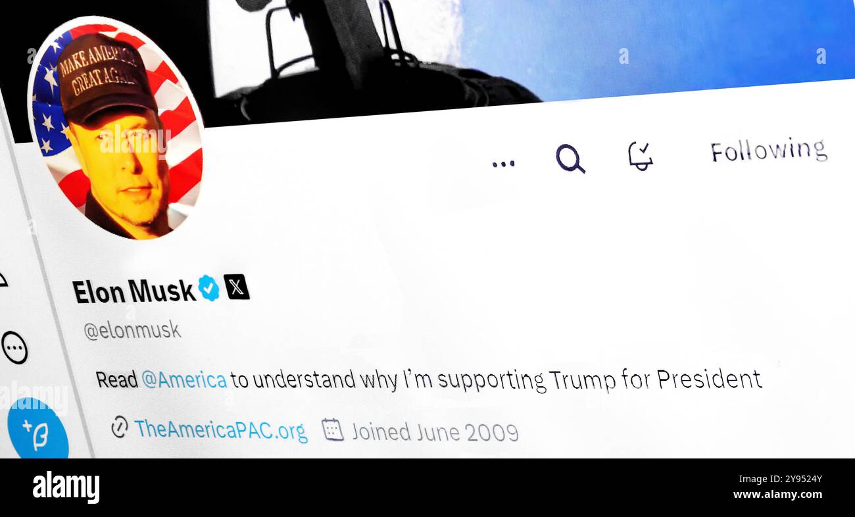Click the calendar icon beside Joined date

(333, 430)
